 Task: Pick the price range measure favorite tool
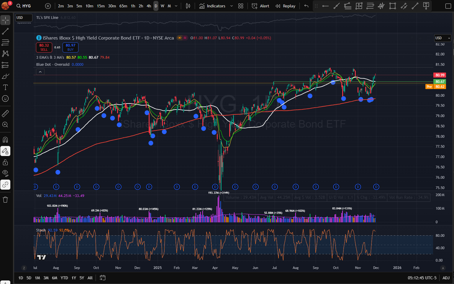point(359,6)
